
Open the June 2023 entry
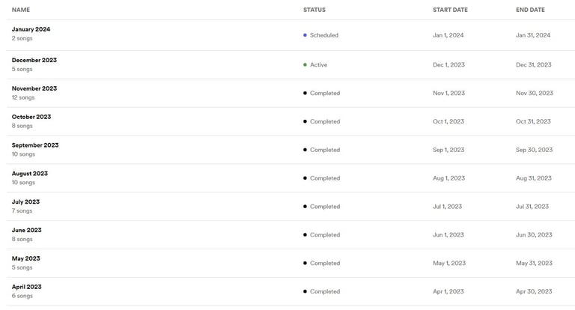click(x=26, y=230)
